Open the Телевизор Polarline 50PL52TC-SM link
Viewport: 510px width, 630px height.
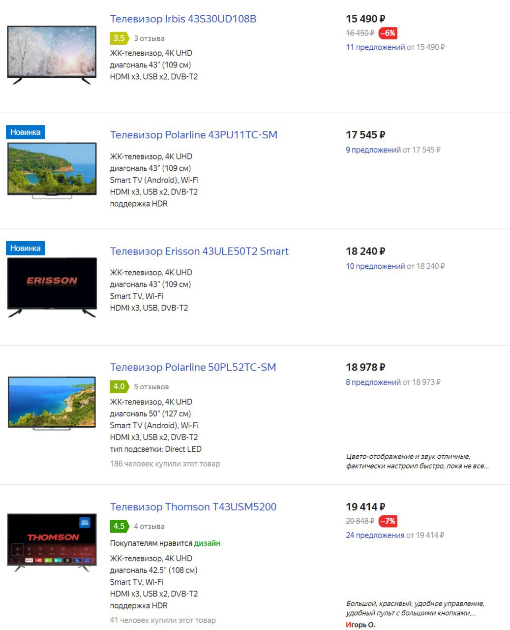coord(193,367)
